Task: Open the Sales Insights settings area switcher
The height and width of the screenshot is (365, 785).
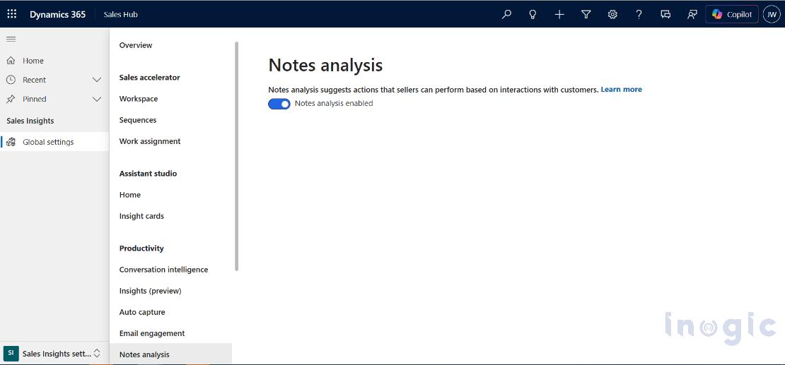Action: tap(54, 353)
